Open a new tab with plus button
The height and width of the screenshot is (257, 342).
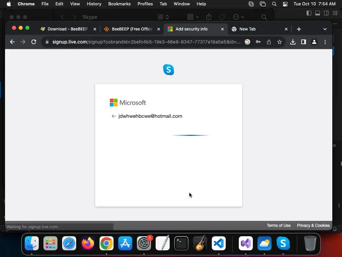coord(299,29)
